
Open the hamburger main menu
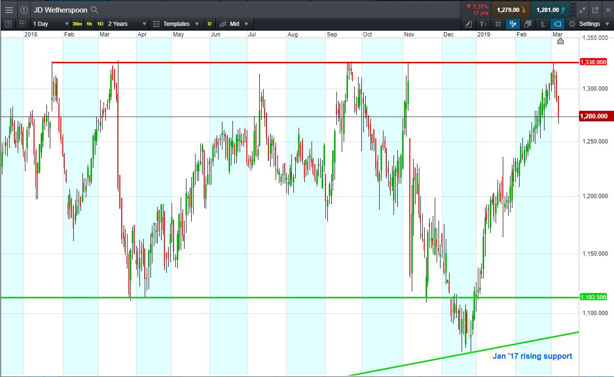[x=9, y=10]
